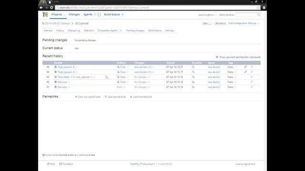Open the Run custom build ellipsis button

pos(210,23)
